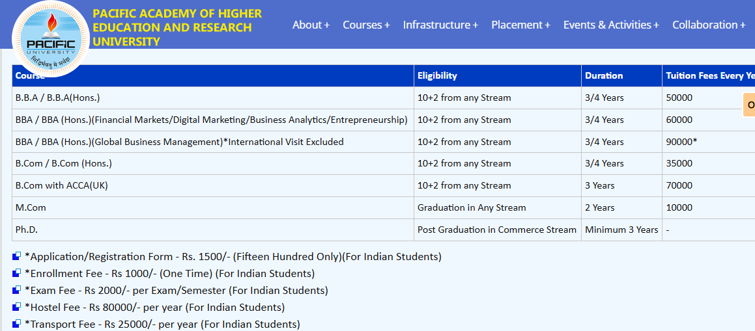Click the B.Com / B.Com (Hons.) cell

click(213, 163)
